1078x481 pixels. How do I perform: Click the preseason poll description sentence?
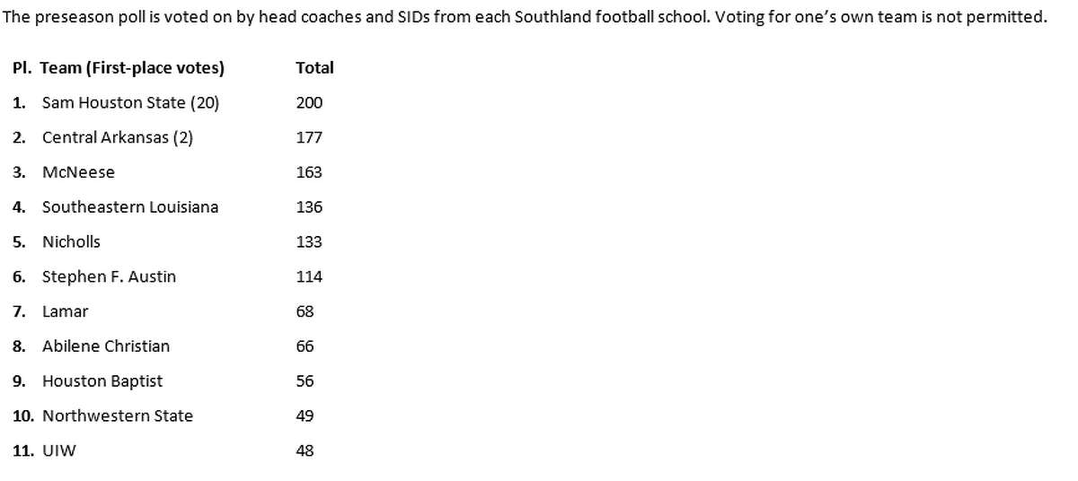tap(526, 17)
